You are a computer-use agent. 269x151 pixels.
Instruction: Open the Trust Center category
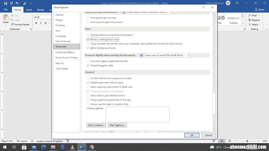66,68
